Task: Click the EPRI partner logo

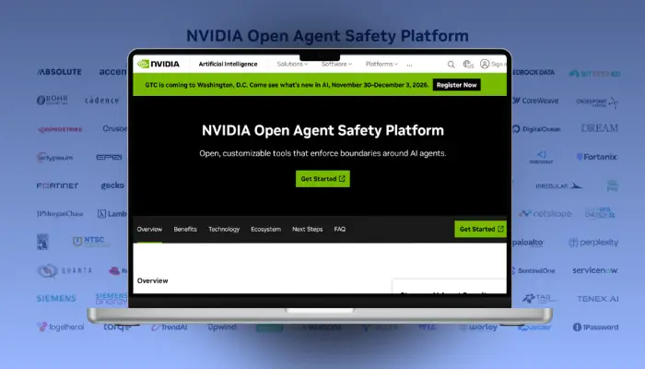Action: [x=109, y=158]
